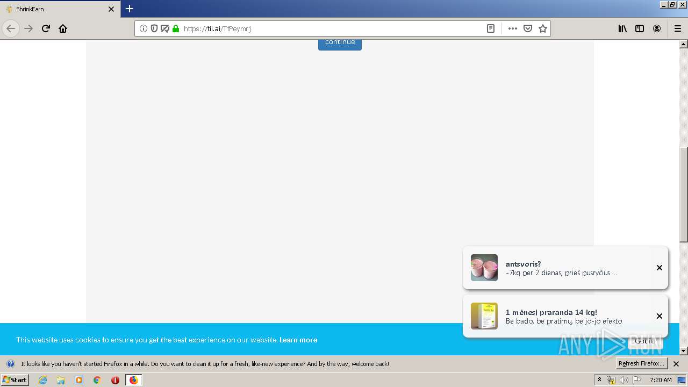Click '1 mėnesį praranda 14 kg!' text
Screen dimensions: 688x387
pos(551,312)
